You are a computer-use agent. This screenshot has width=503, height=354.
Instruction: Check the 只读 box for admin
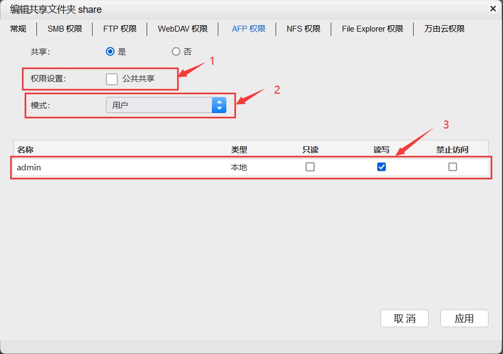point(310,167)
